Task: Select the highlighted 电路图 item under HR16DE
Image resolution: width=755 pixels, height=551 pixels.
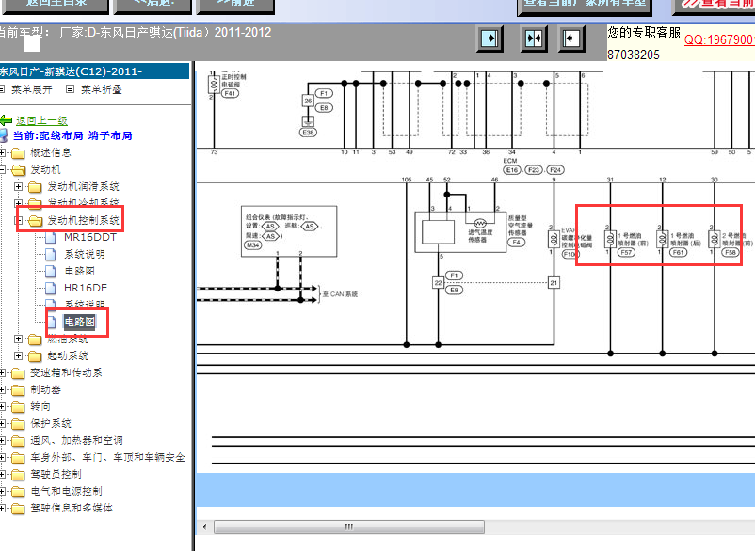Action: [x=79, y=322]
